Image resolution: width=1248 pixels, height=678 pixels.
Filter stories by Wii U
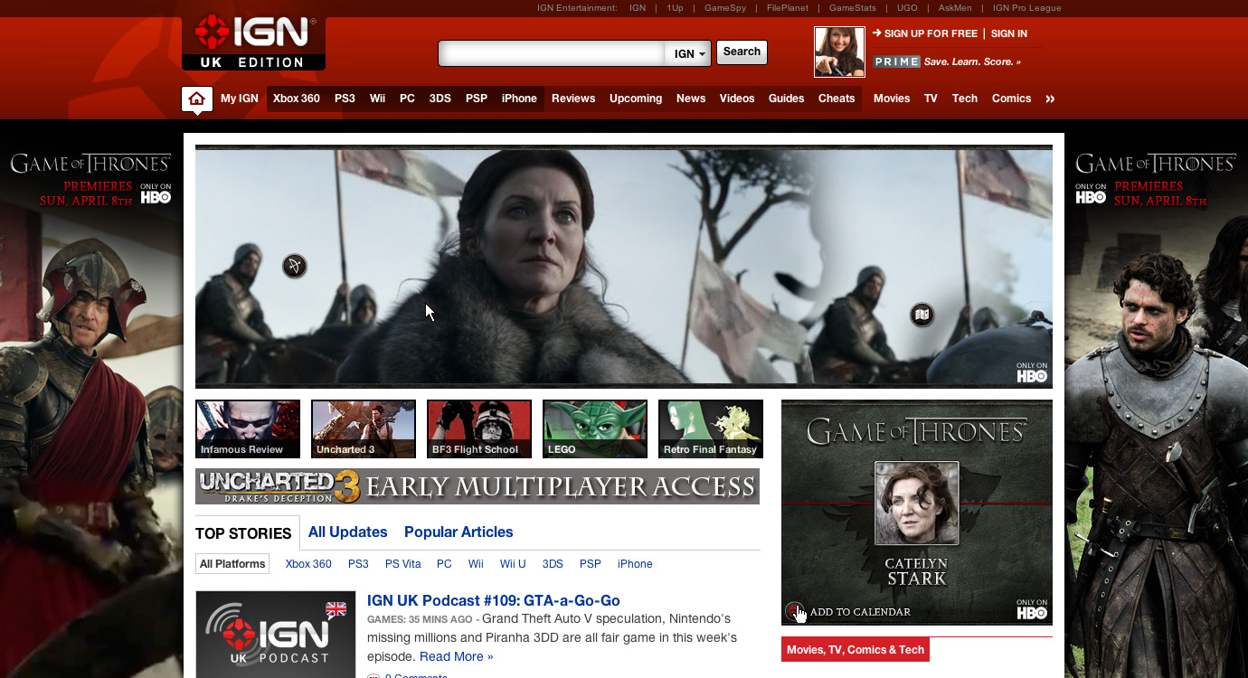tap(513, 564)
